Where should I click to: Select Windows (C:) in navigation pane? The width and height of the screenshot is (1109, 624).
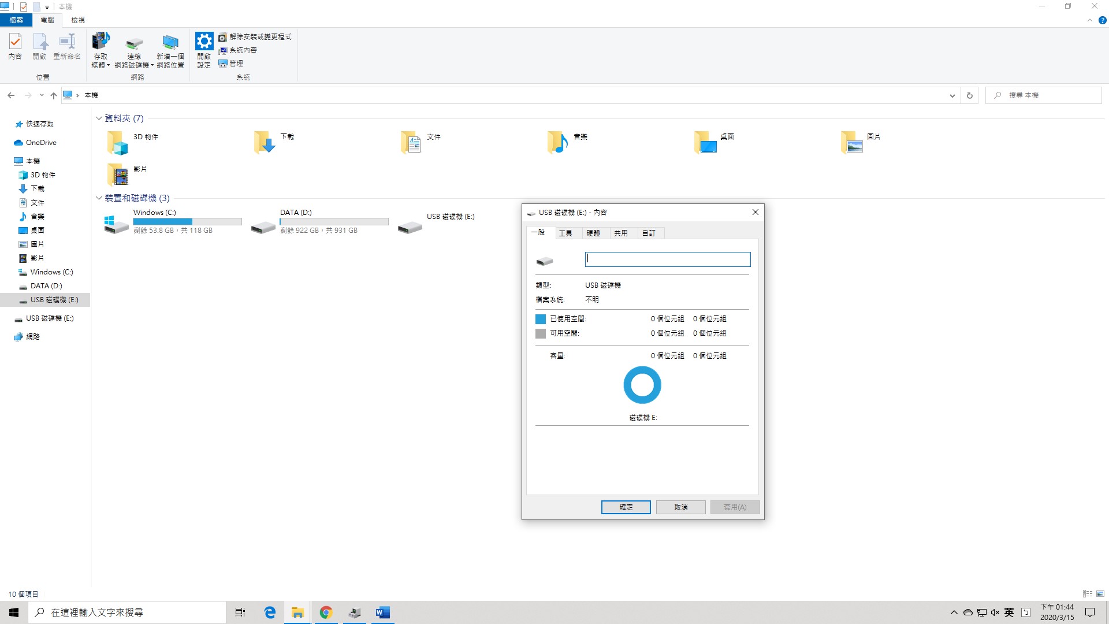click(51, 272)
